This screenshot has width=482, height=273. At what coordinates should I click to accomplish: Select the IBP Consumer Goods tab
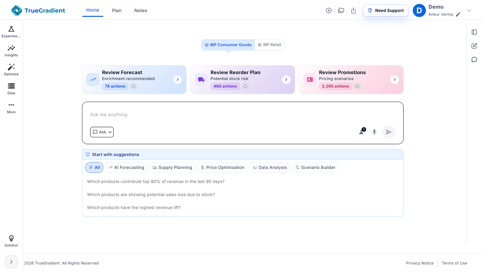click(x=228, y=45)
